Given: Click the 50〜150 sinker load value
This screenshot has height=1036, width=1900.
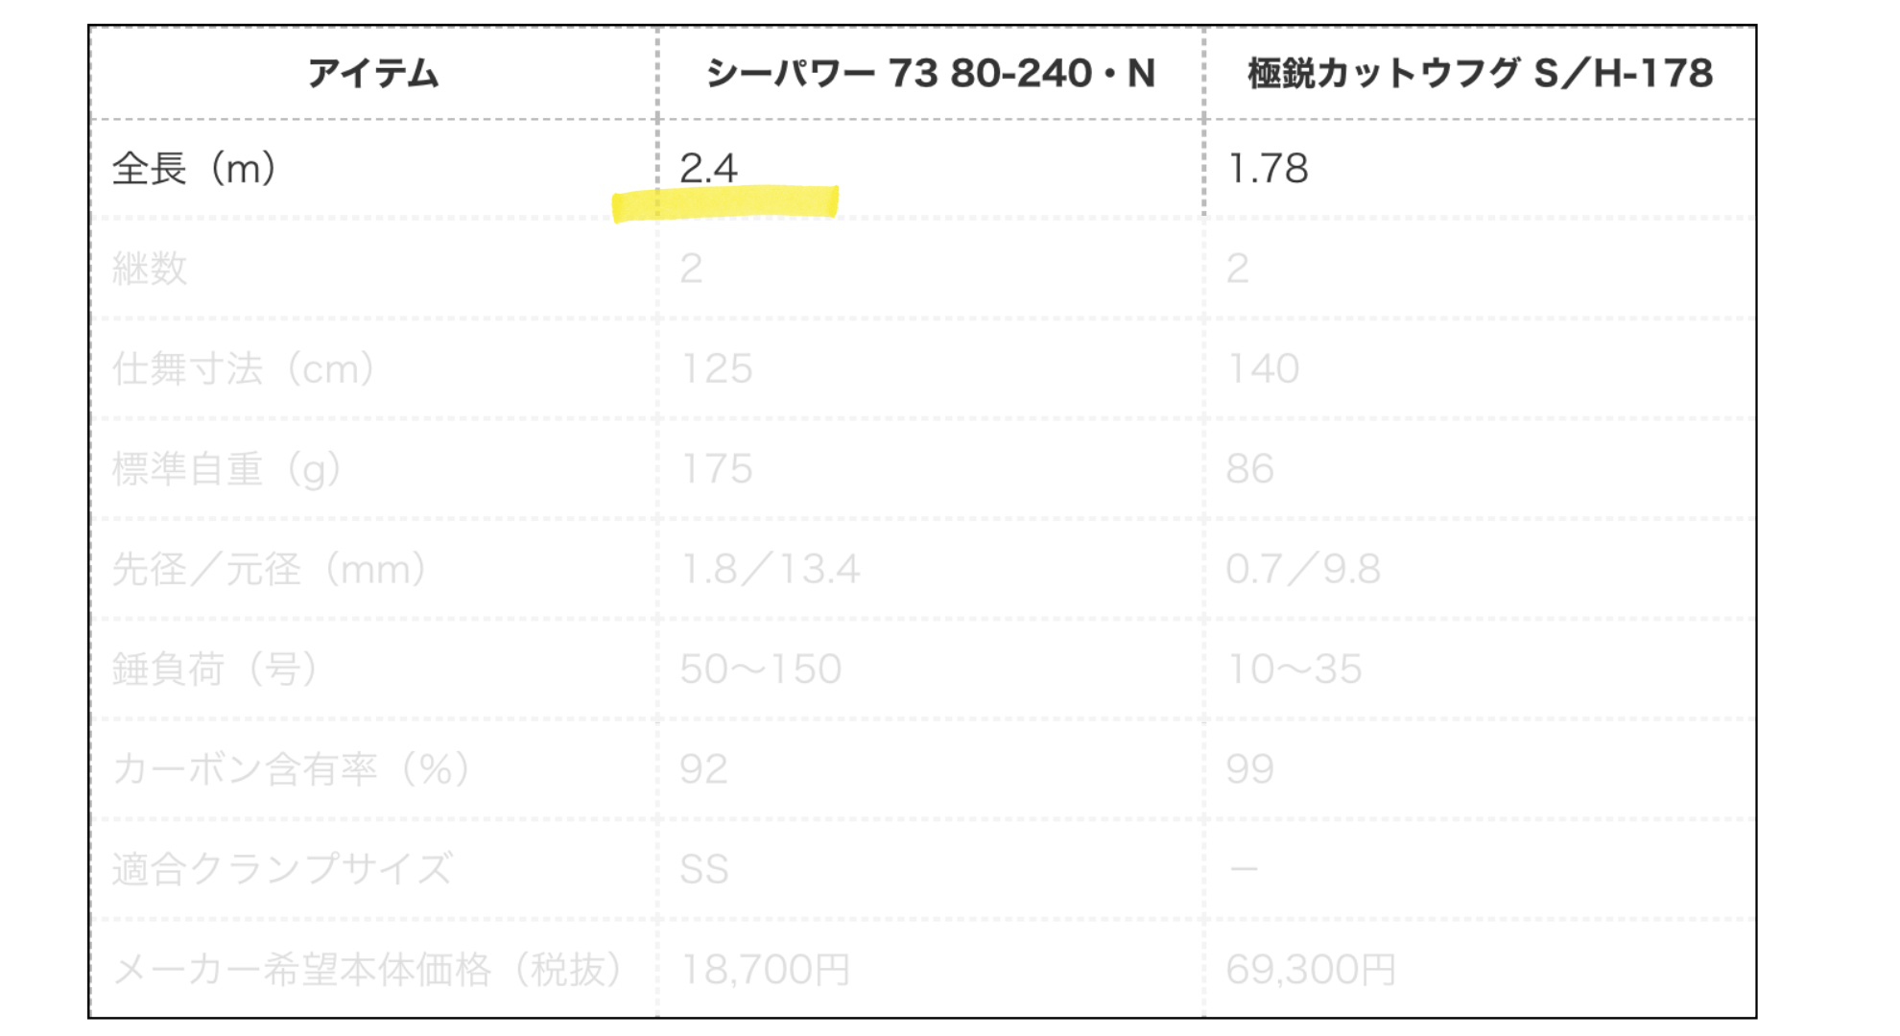Looking at the screenshot, I should tap(760, 669).
